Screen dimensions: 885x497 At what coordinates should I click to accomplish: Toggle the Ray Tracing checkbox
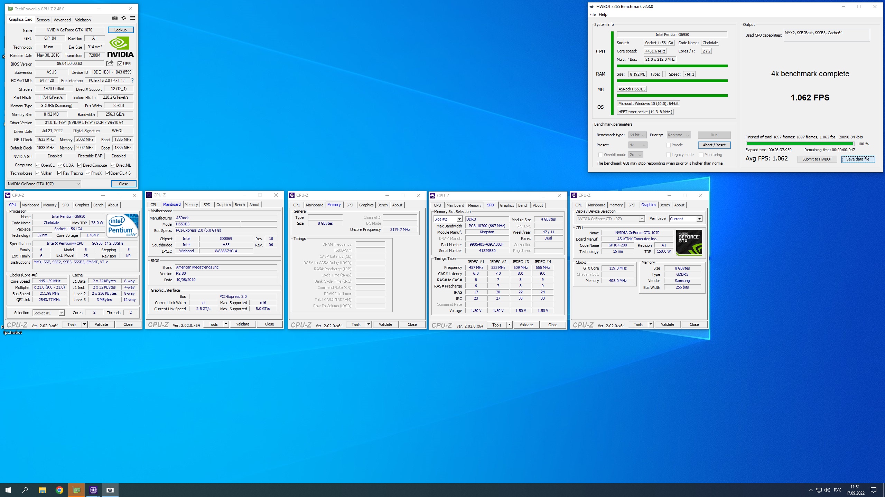(x=59, y=173)
